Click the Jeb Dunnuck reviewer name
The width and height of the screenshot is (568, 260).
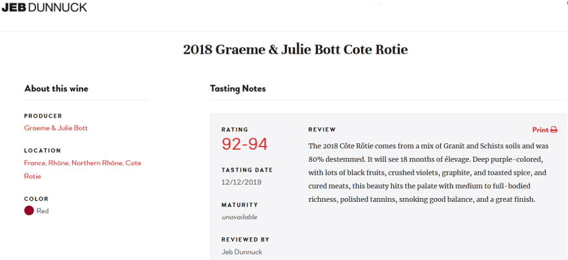click(x=242, y=252)
